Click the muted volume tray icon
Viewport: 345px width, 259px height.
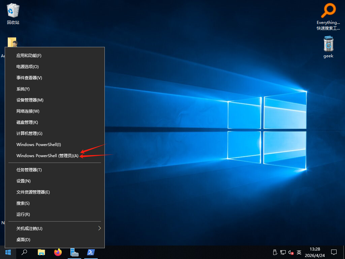click(291, 252)
